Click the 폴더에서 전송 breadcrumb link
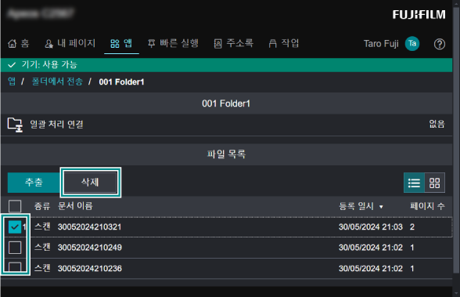Viewport: 460px width, 297px height. point(57,81)
